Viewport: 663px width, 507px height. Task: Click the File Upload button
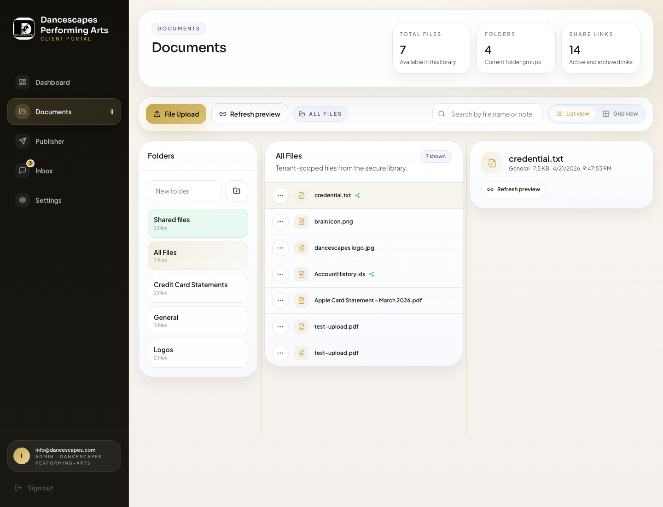click(x=176, y=114)
